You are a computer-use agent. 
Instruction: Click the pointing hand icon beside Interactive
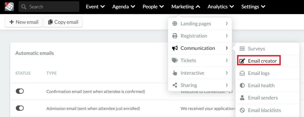pos(175,73)
